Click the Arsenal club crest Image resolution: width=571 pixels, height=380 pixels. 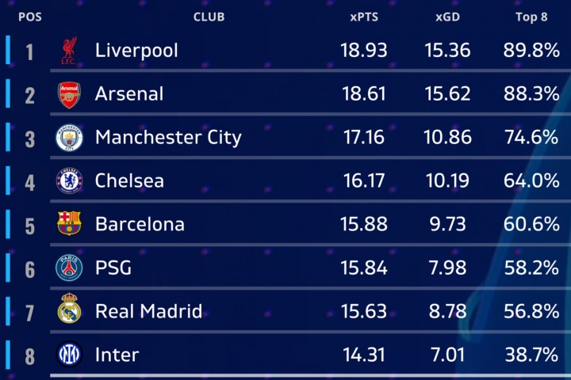tap(69, 95)
